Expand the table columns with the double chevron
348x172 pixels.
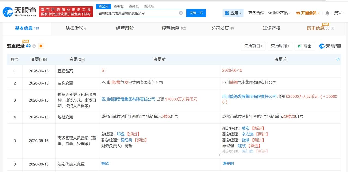tap(338, 59)
